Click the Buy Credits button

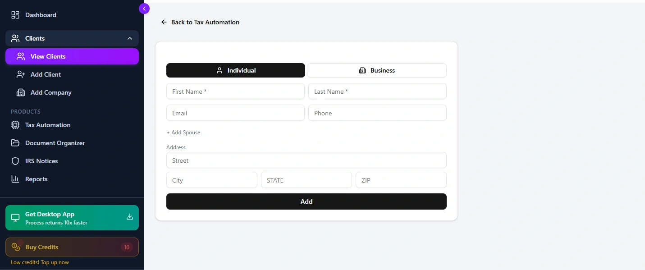pyautogui.click(x=72, y=247)
